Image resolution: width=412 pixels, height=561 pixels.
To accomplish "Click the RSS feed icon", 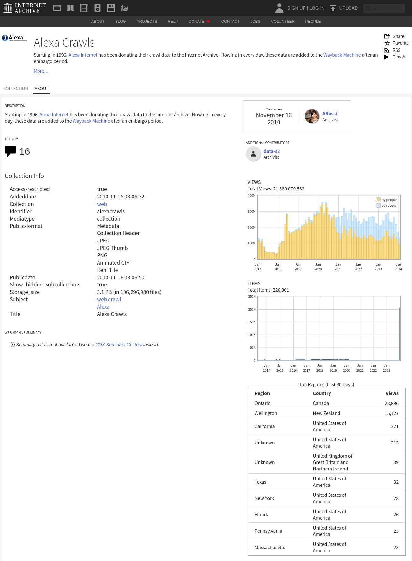I will (x=387, y=50).
